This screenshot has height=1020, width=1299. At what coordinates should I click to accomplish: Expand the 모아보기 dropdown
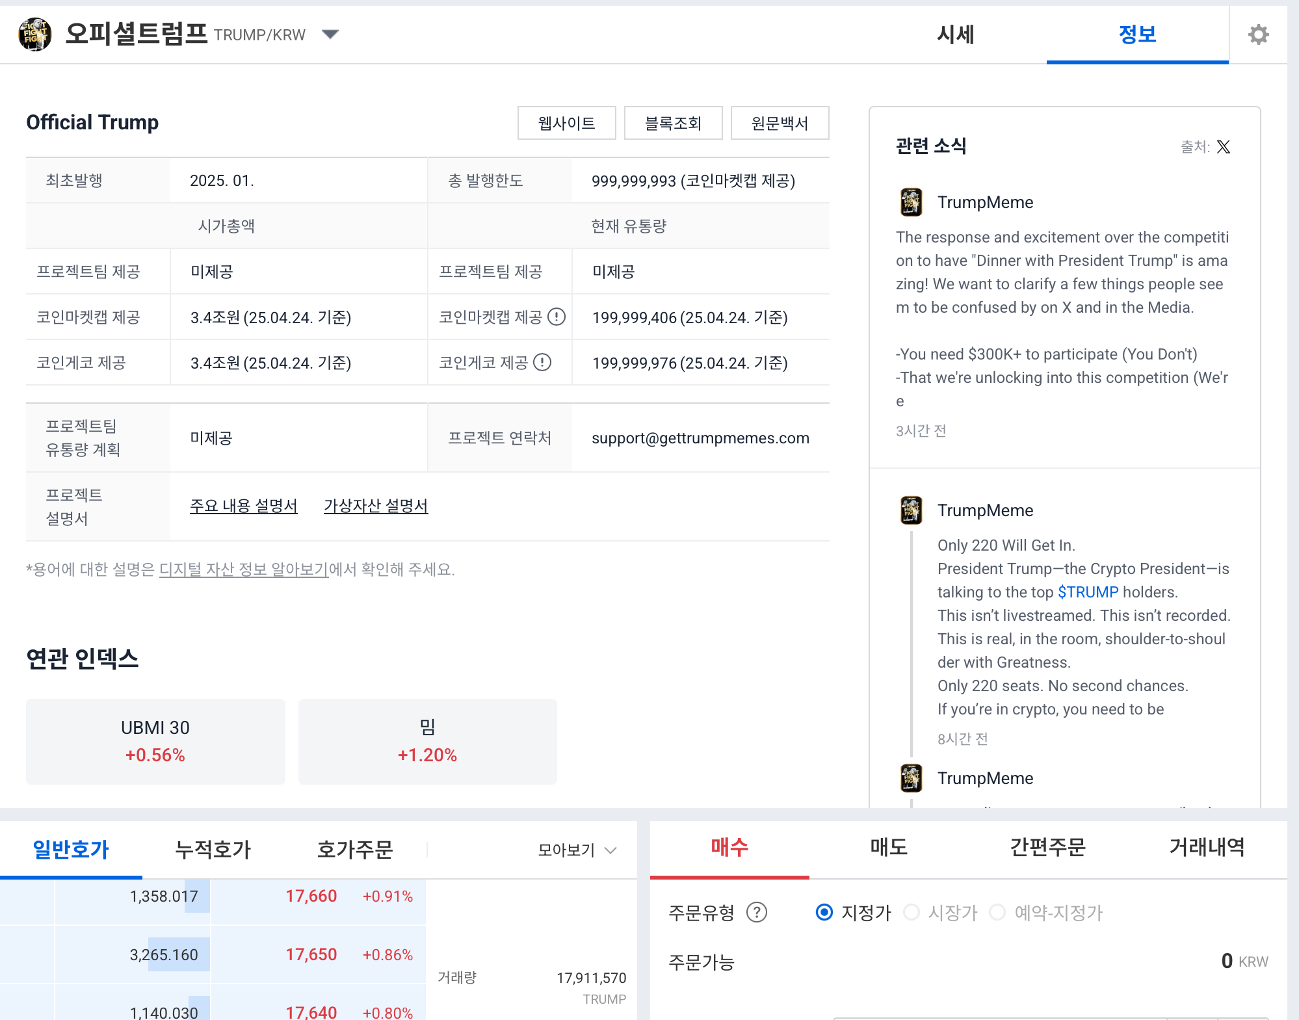click(577, 850)
